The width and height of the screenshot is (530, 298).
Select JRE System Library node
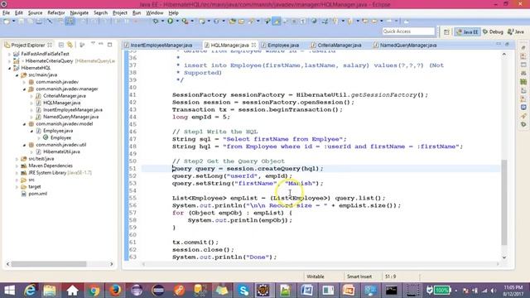[60, 173]
